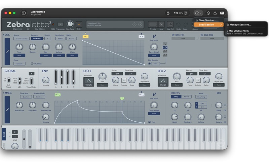Open the Maths Precise dropdown

[x=72, y=39]
